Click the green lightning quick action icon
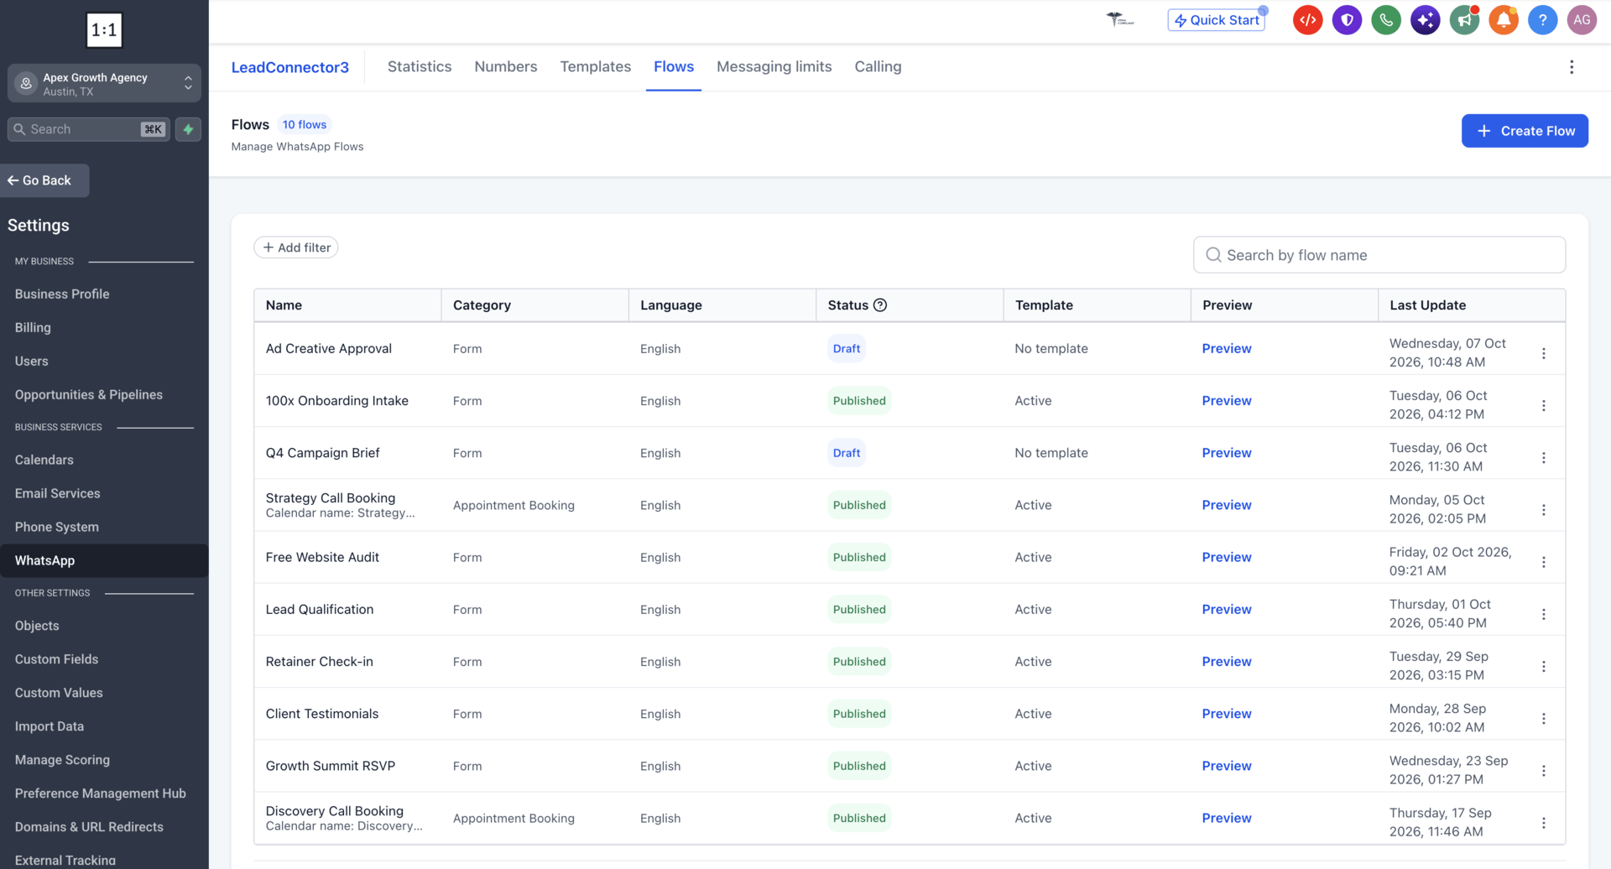Viewport: 1611px width, 869px height. pos(189,129)
